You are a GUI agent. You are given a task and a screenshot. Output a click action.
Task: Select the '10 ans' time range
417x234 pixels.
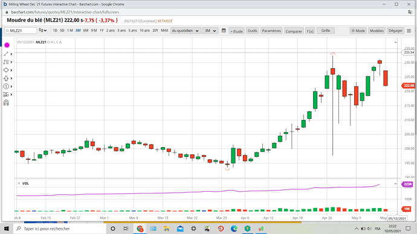(x=144, y=31)
